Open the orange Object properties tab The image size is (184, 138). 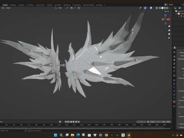[174, 80]
